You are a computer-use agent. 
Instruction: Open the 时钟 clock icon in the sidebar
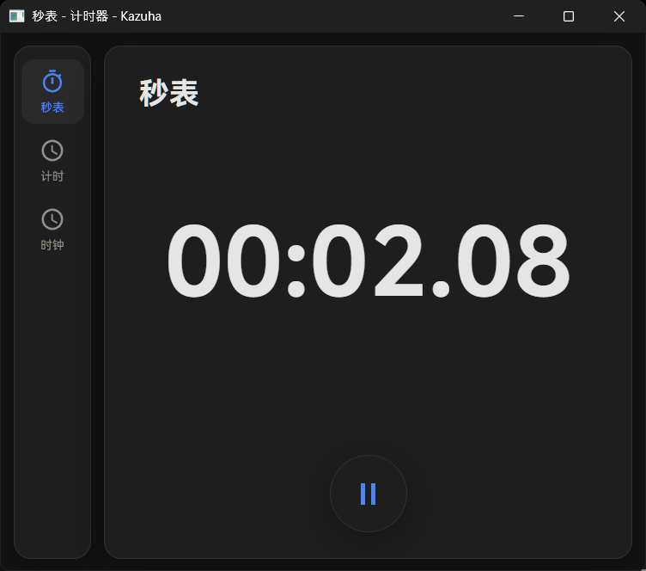(52, 219)
